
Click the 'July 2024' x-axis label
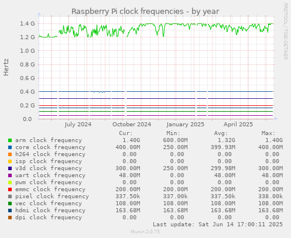pyautogui.click(x=78, y=125)
